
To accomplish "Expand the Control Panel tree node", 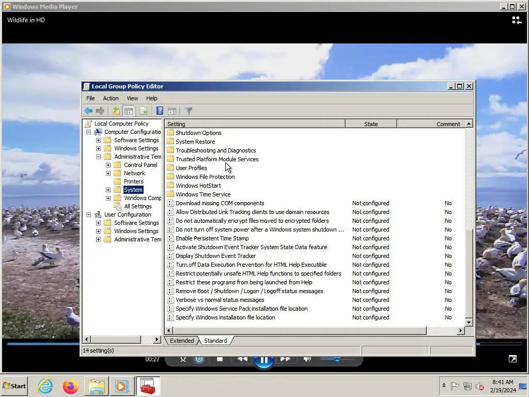I will [108, 165].
